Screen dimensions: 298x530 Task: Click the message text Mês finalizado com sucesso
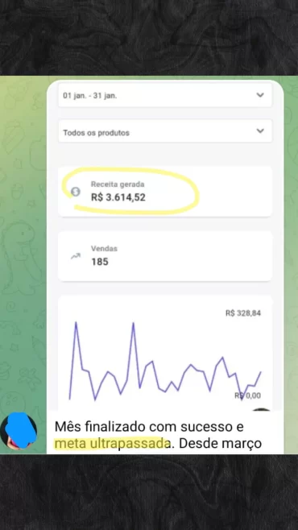point(145,427)
